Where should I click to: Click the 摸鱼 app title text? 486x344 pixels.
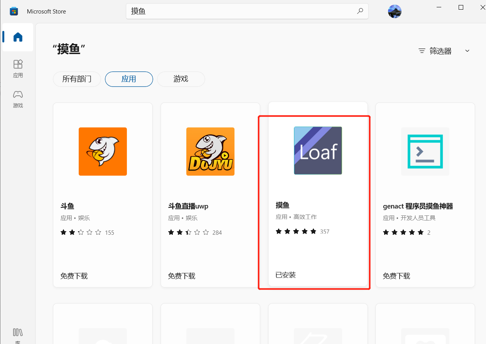[x=282, y=205]
